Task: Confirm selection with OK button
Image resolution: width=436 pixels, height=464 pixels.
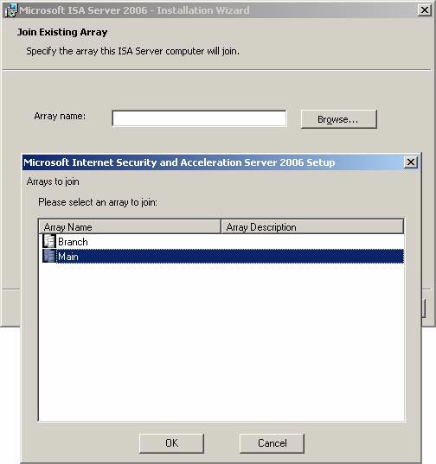Action: [x=171, y=443]
